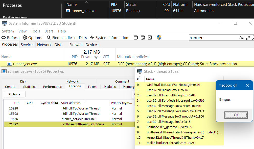
Task: Open the Help menu
Action: coord(62,31)
